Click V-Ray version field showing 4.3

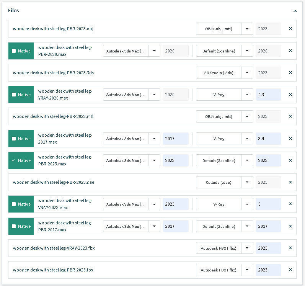click(268, 95)
